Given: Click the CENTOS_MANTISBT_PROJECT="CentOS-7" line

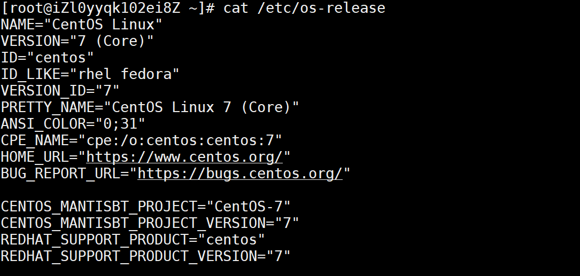Looking at the screenshot, I should pos(145,207).
